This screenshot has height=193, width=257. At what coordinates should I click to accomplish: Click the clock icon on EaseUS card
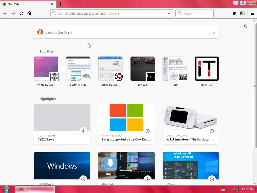coord(212,179)
